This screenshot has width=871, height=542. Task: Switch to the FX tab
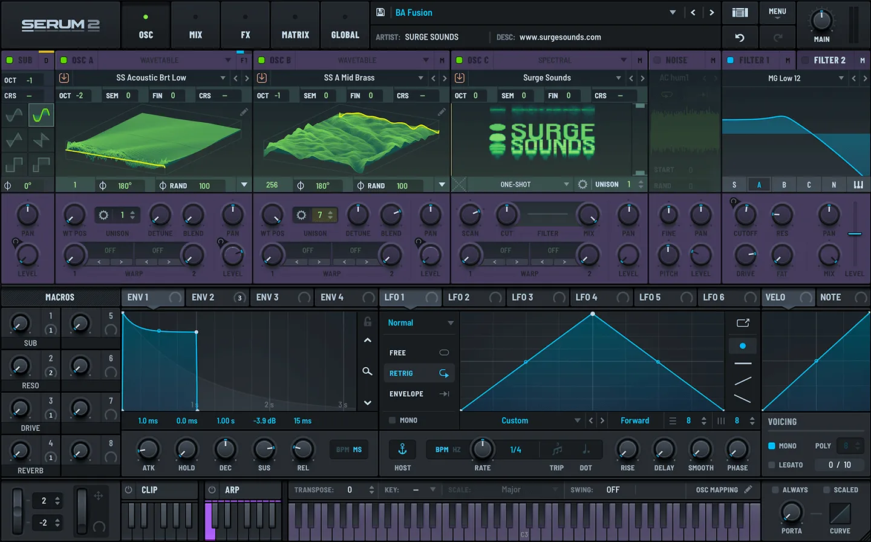[x=245, y=25]
